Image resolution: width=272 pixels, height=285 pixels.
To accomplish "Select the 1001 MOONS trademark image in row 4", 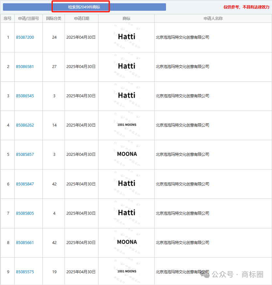I will coord(127,125).
